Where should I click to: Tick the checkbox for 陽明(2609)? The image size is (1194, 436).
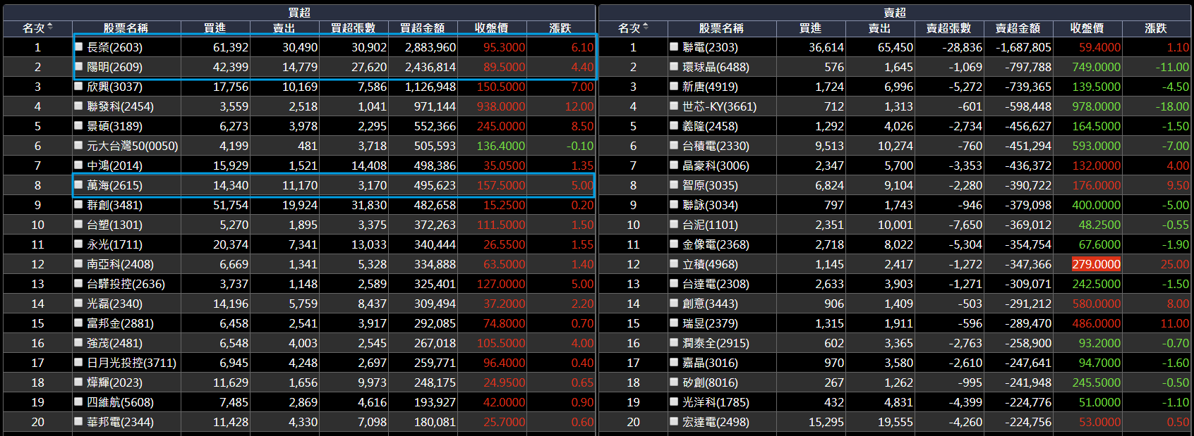click(x=79, y=66)
